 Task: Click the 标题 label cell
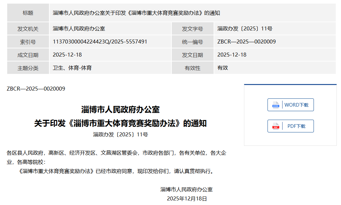28,13
